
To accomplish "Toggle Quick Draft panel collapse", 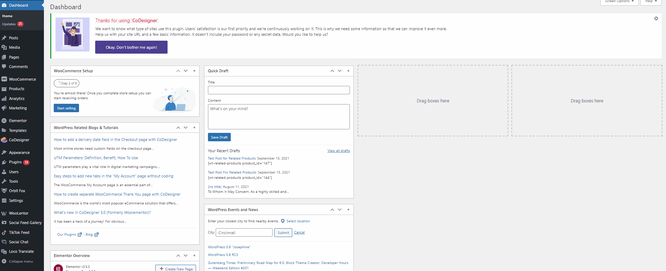I will tap(348, 71).
